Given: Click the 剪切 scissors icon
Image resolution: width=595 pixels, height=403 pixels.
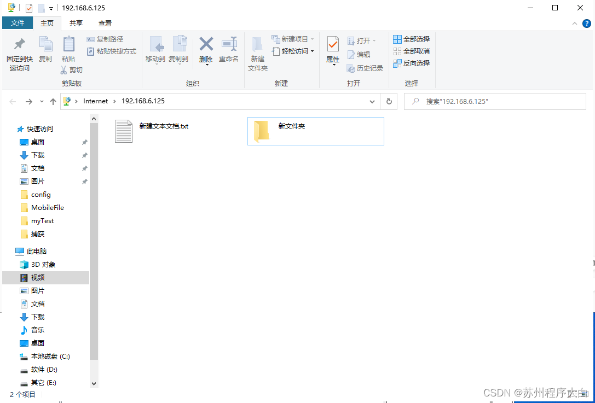Looking at the screenshot, I should tap(63, 70).
